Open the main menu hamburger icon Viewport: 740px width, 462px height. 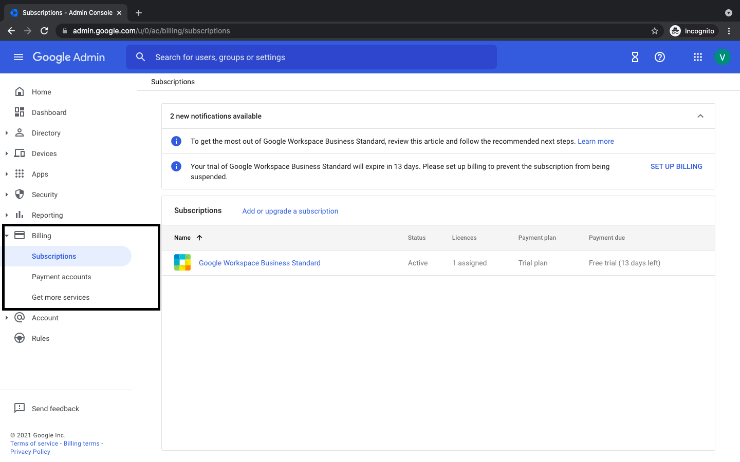(x=18, y=57)
